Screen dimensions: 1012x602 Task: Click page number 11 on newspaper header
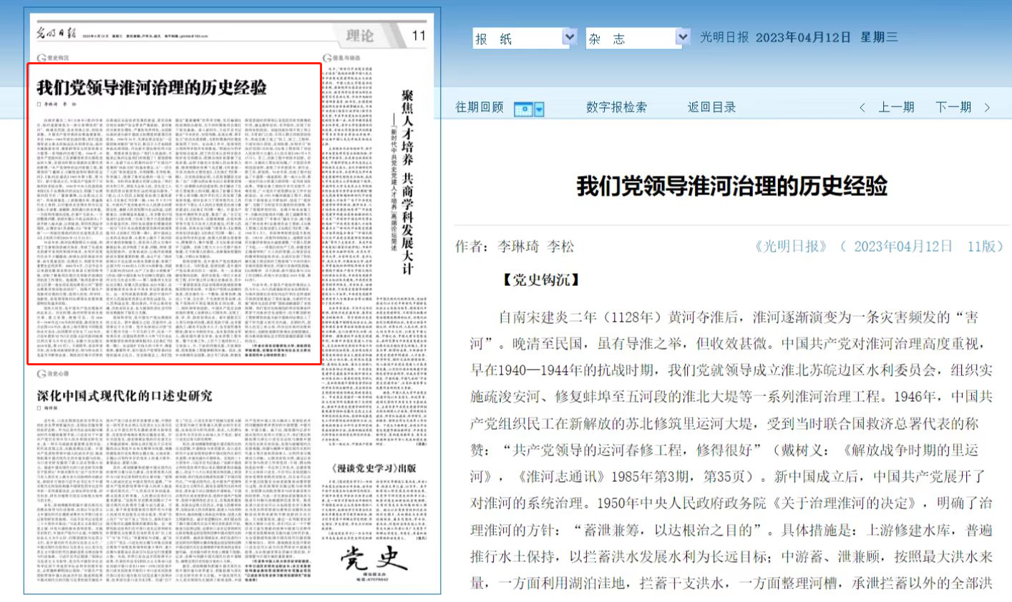pyautogui.click(x=419, y=36)
